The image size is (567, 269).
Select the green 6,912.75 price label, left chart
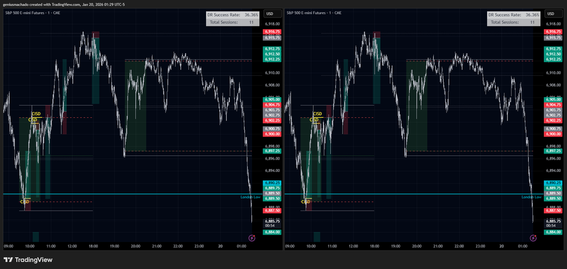point(272,49)
